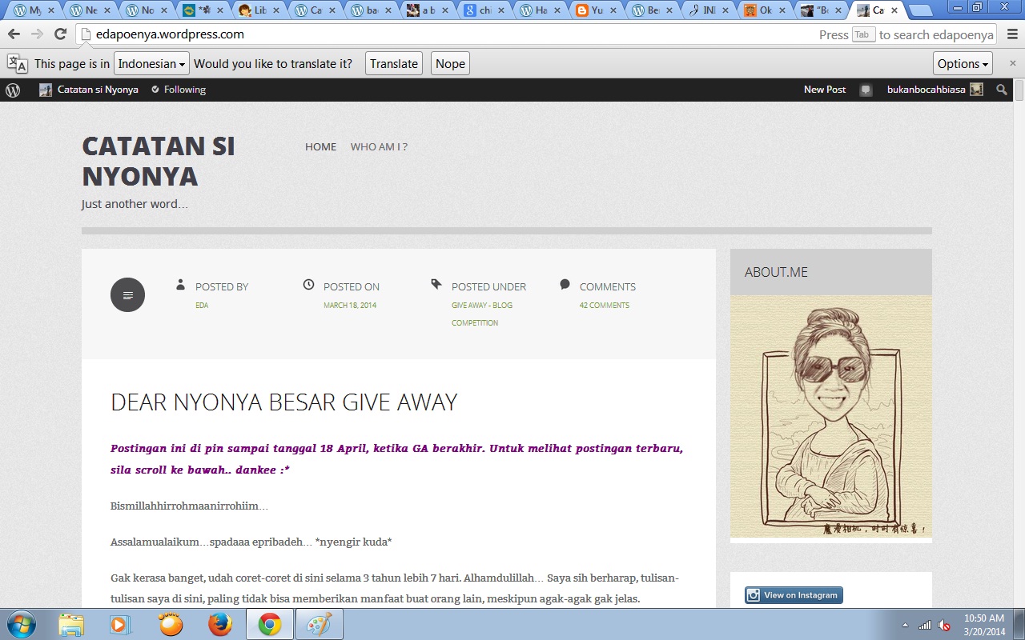Image resolution: width=1025 pixels, height=640 pixels.
Task: Open the Firefox icon in taskbar
Action: tap(220, 624)
